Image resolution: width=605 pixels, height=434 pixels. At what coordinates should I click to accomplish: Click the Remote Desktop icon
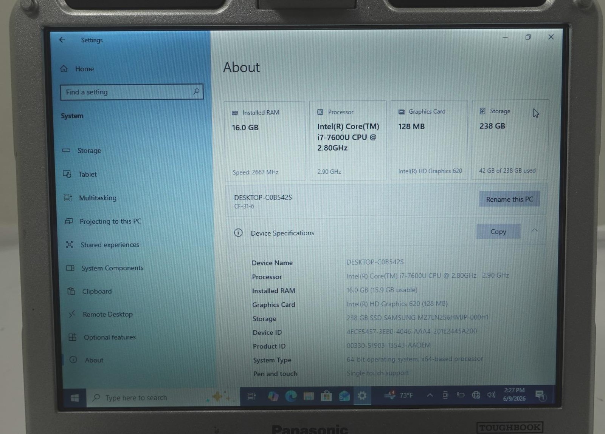click(x=72, y=314)
